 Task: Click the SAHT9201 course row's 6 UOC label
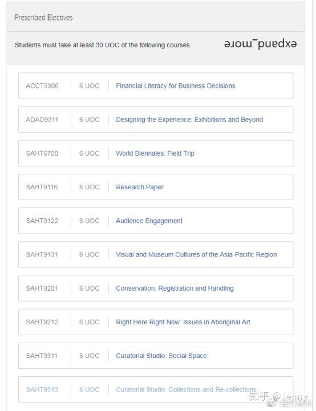(90, 288)
